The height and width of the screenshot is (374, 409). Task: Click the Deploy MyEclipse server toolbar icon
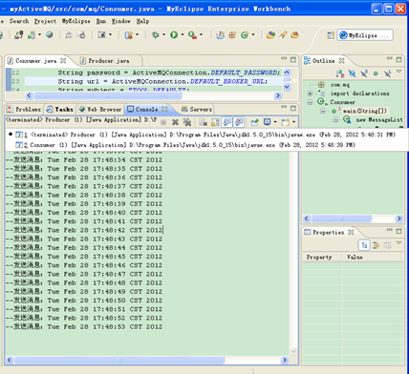18,35
